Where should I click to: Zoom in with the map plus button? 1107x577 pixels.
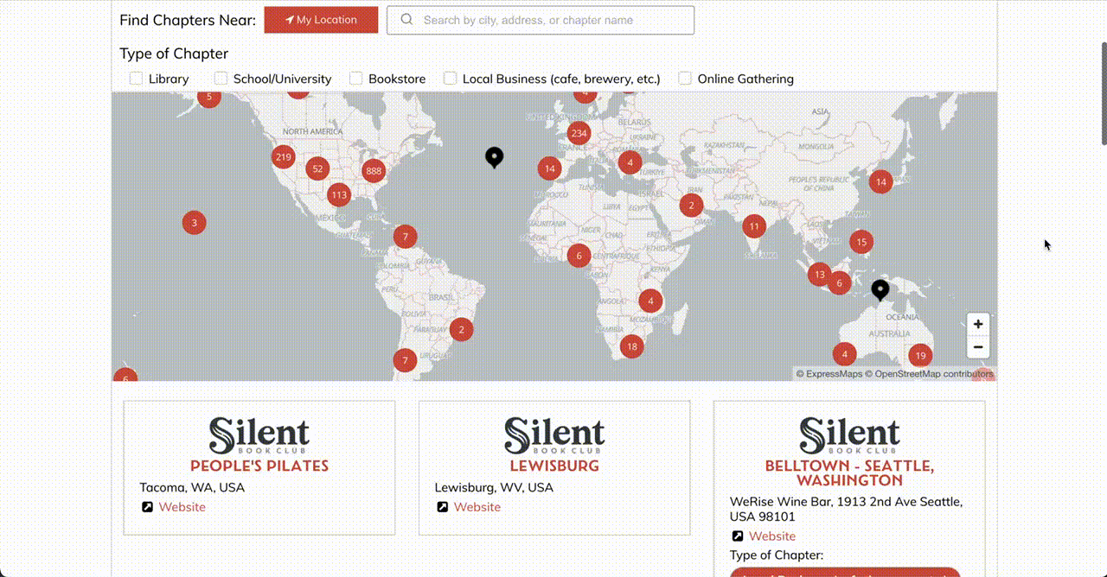[x=978, y=325]
